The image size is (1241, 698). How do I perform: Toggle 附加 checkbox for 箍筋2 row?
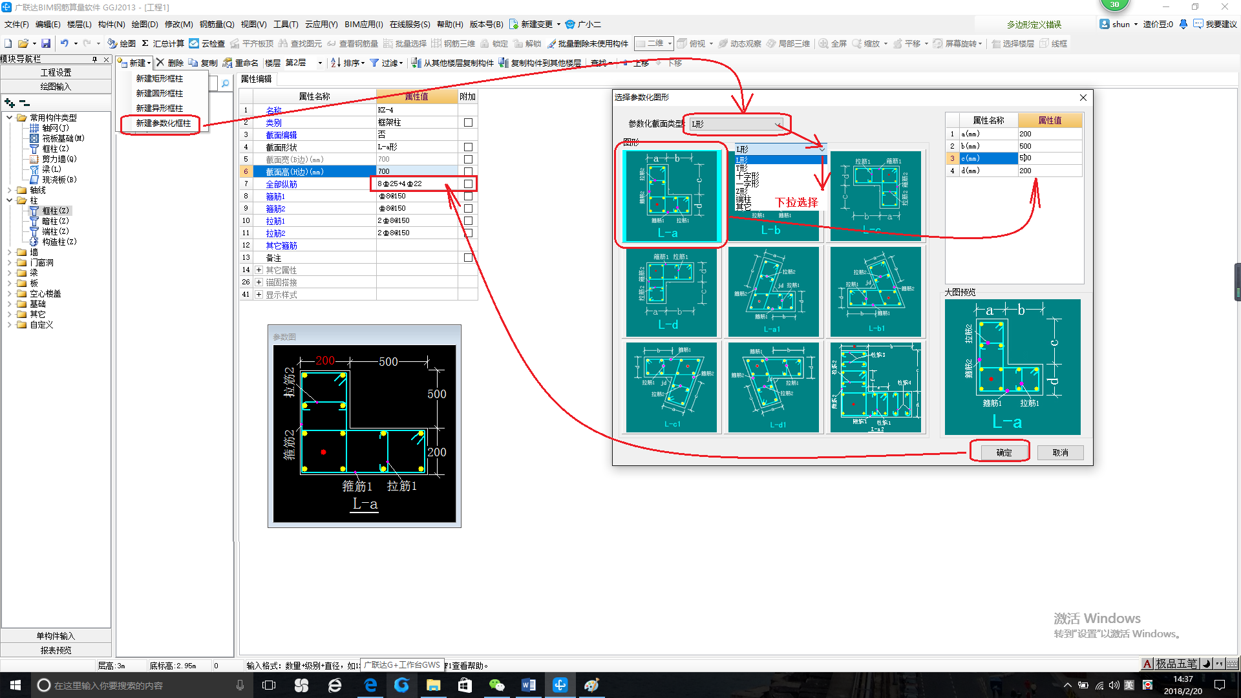tap(468, 208)
